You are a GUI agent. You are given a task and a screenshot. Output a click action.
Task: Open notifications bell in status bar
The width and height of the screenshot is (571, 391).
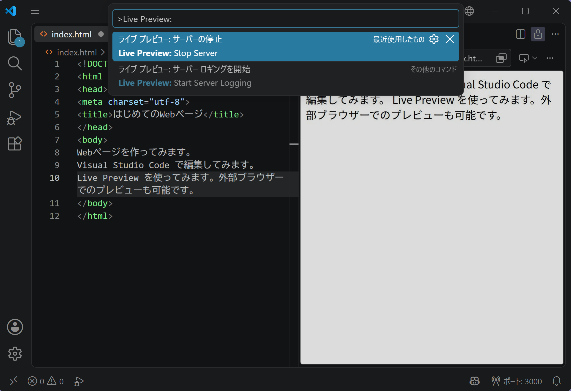coord(557,381)
